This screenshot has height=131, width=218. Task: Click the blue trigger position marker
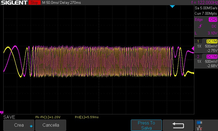(x=172, y=6)
